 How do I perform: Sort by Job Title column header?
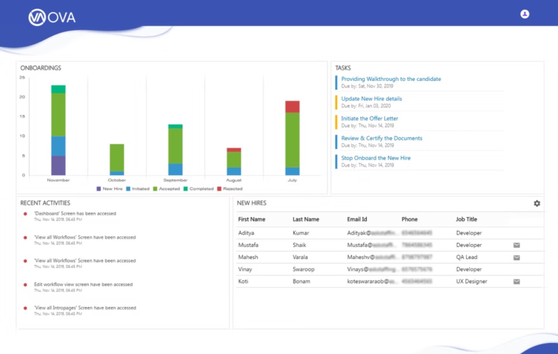click(x=466, y=219)
